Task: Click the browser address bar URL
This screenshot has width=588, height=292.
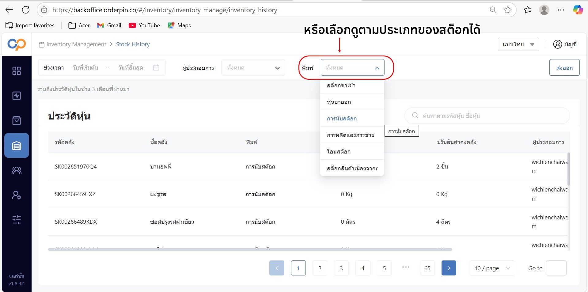Action: (165, 10)
